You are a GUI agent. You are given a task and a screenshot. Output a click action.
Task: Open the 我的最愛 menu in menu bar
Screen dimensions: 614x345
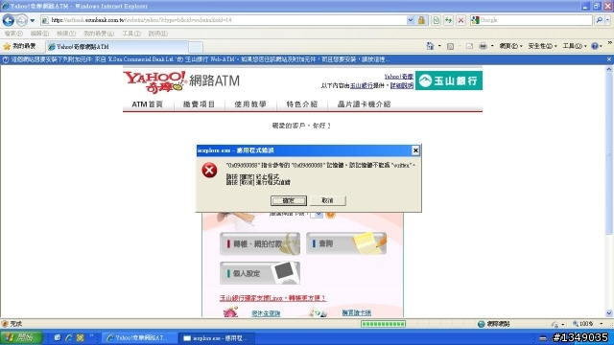(x=99, y=34)
